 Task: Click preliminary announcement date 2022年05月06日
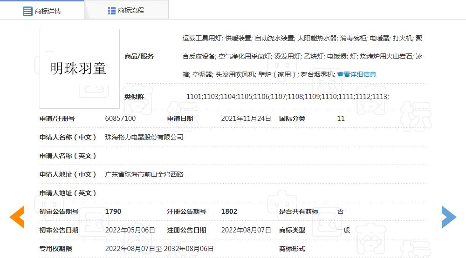tap(130, 230)
